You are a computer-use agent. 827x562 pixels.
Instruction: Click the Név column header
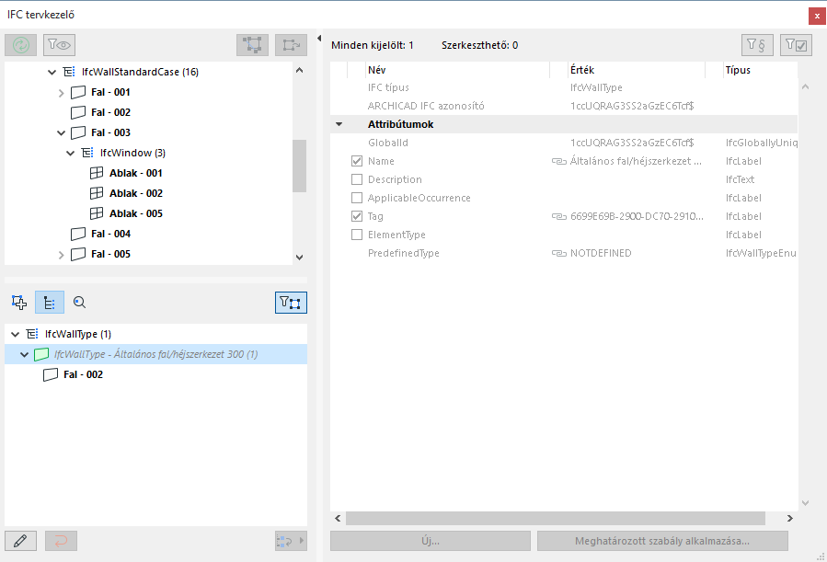457,70
